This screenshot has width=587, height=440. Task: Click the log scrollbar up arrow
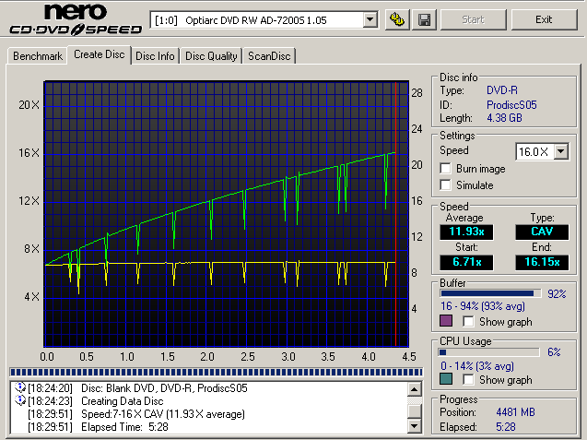click(416, 388)
